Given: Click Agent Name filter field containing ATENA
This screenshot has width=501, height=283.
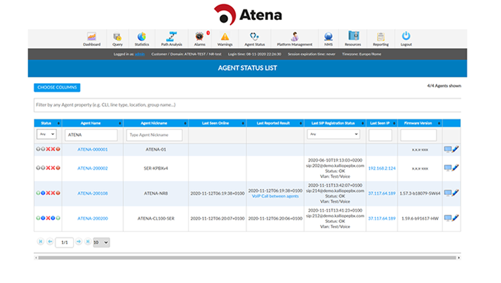Looking at the screenshot, I should coord(91,135).
